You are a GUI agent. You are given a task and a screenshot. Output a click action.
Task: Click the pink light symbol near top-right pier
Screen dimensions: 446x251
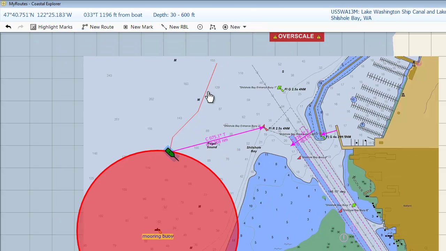tap(418, 63)
